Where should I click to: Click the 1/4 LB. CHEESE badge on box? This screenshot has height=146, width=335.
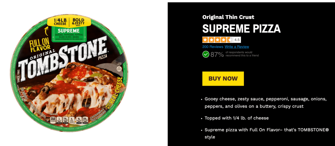[x=60, y=22]
